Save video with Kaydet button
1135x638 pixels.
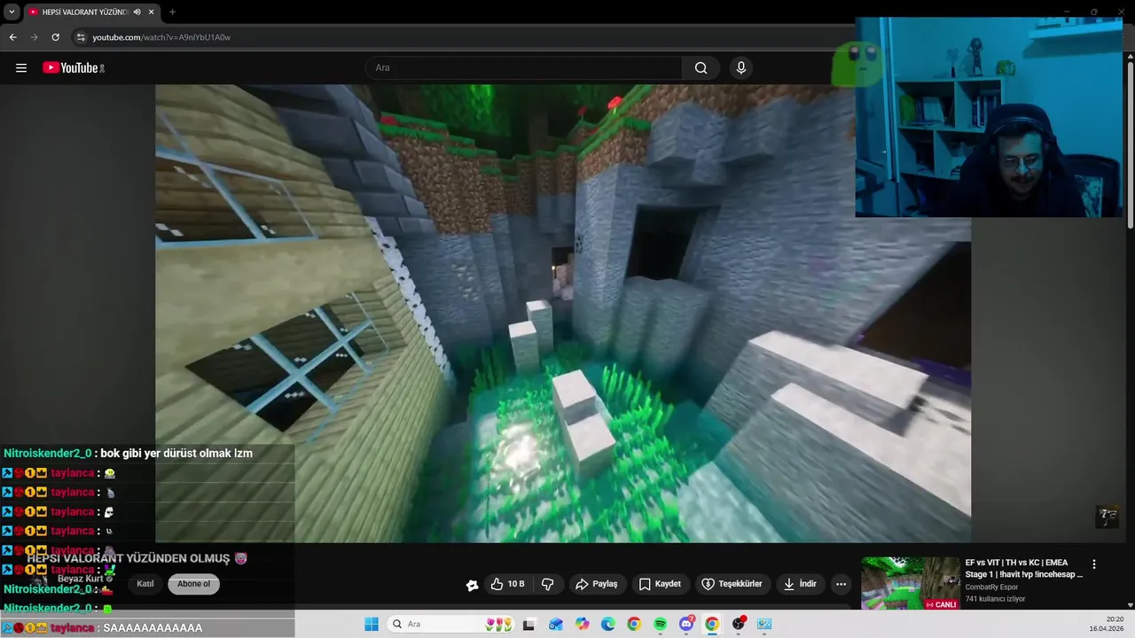pyautogui.click(x=661, y=584)
